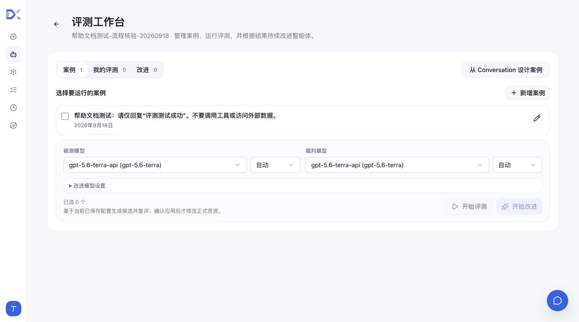Open the history clock icon in sidebar

(13, 108)
